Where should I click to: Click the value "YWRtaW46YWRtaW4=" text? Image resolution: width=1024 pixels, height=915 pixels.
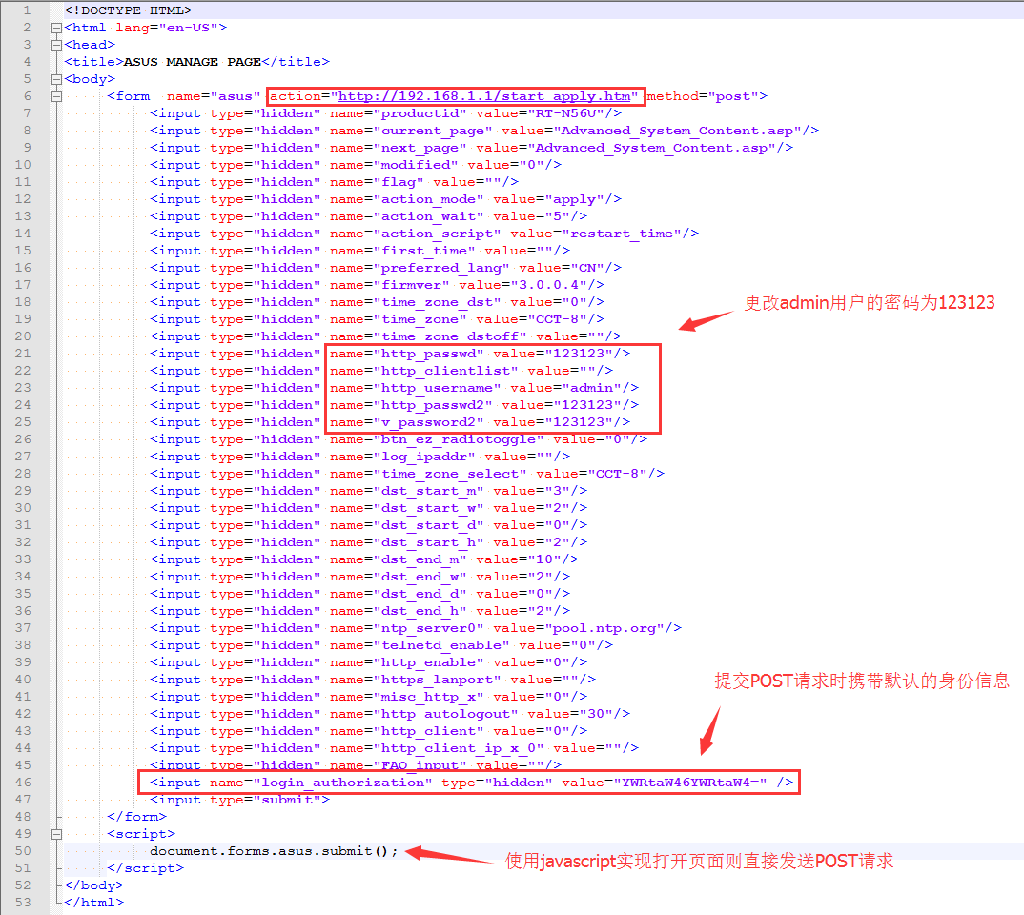pos(689,782)
